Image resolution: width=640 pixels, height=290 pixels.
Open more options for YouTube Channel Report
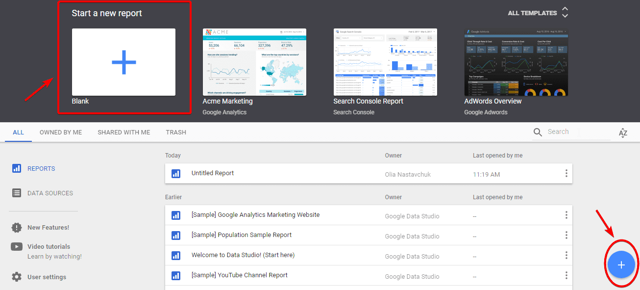566,275
